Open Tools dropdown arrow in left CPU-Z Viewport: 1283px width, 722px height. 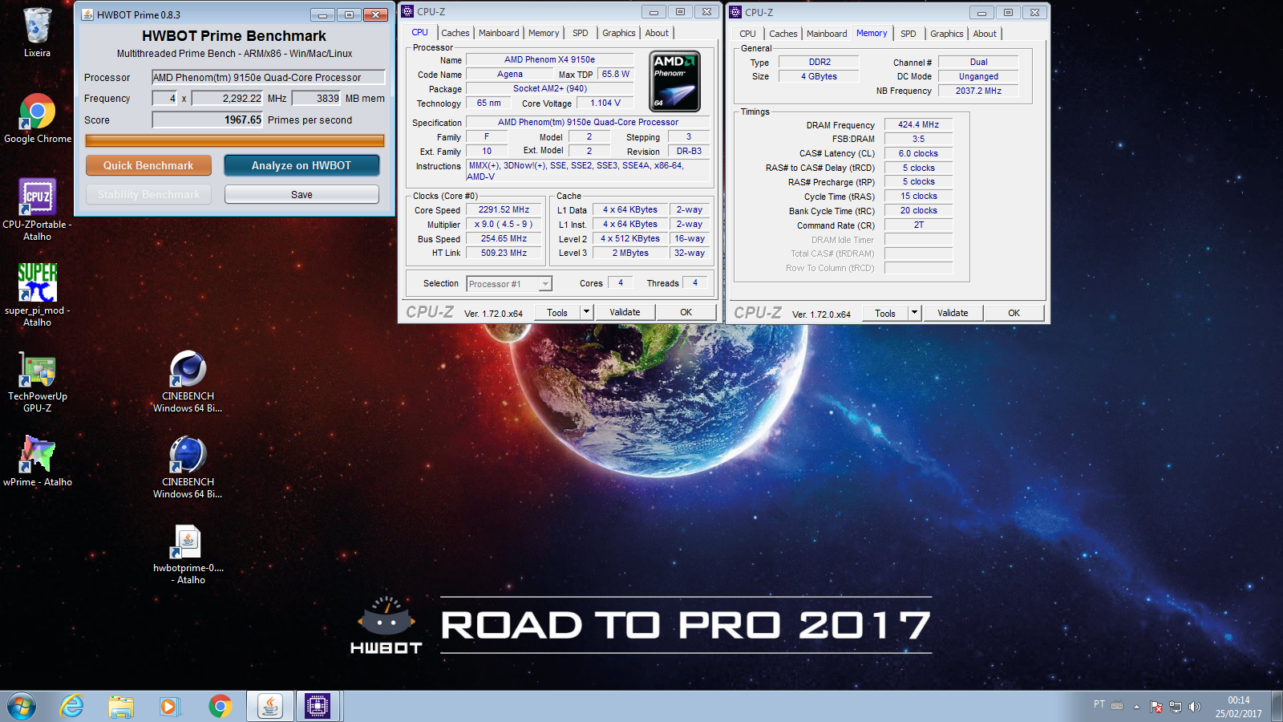(x=586, y=312)
